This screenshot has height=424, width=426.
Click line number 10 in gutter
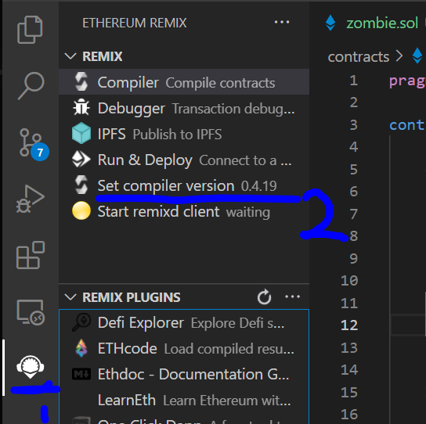click(349, 280)
